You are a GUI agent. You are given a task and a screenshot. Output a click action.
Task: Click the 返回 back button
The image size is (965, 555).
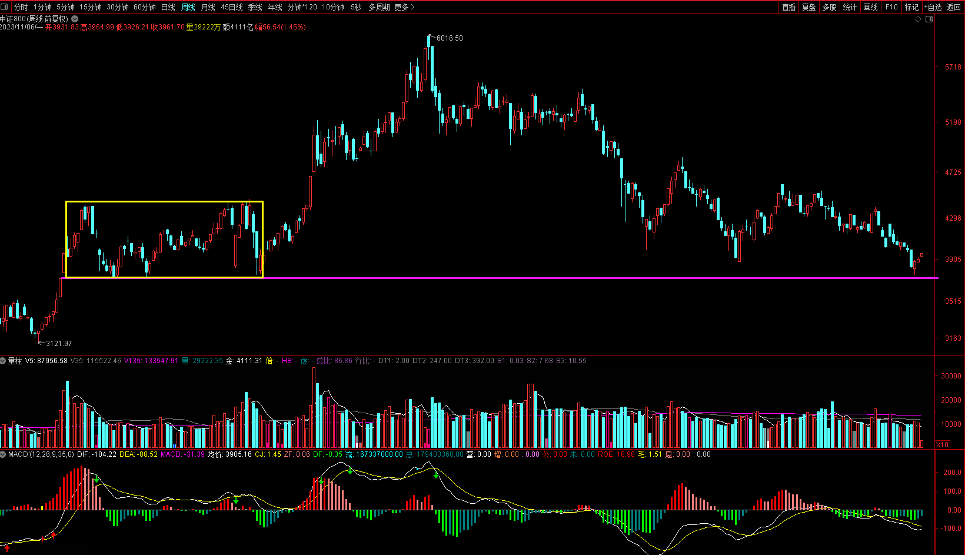pos(954,7)
